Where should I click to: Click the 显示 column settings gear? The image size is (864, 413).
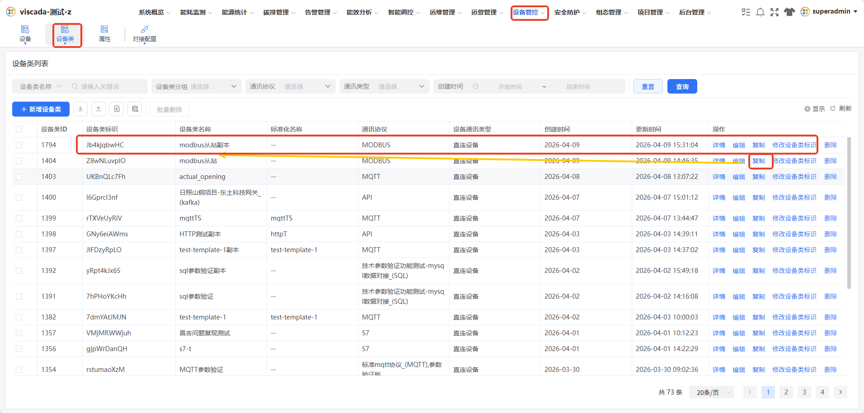tap(808, 109)
